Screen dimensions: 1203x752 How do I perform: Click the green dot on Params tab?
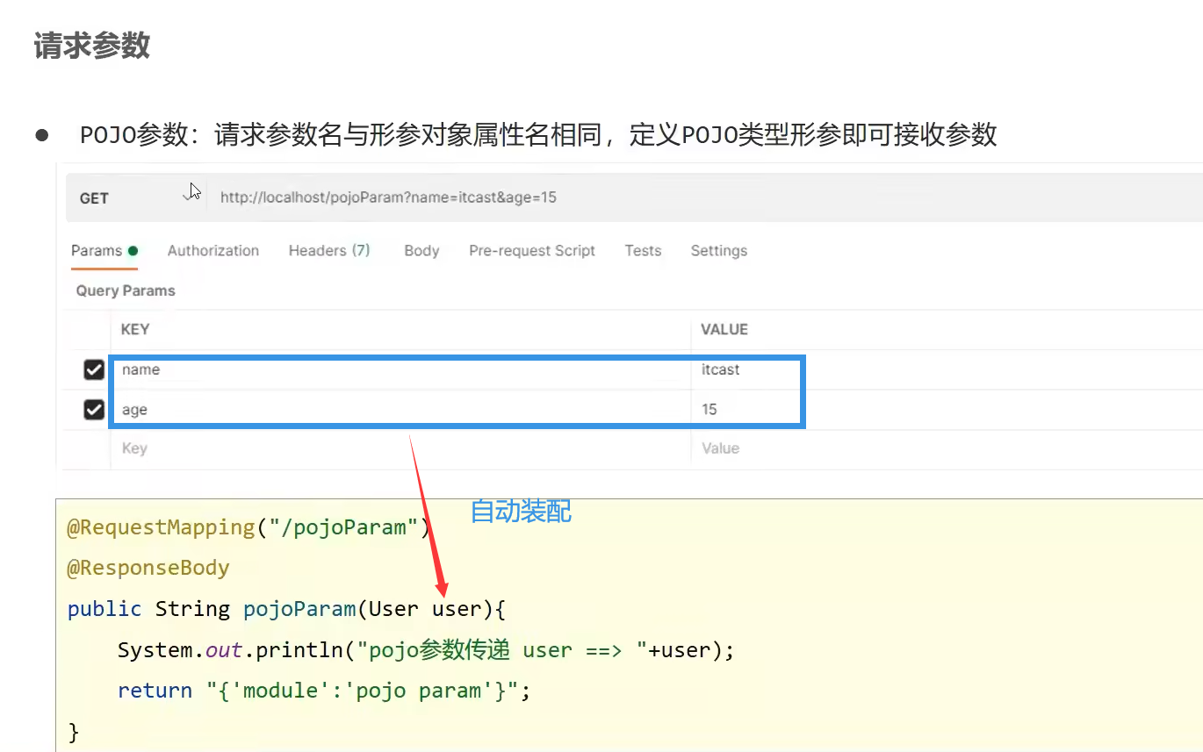pyautogui.click(x=133, y=251)
